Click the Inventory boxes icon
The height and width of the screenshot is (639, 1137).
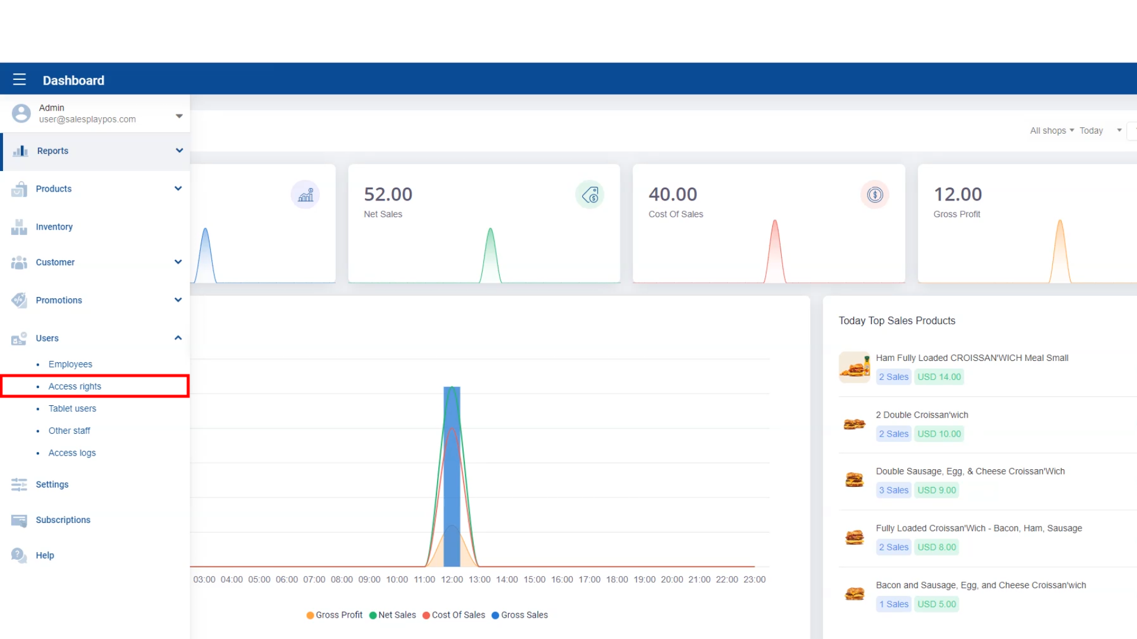coord(19,227)
